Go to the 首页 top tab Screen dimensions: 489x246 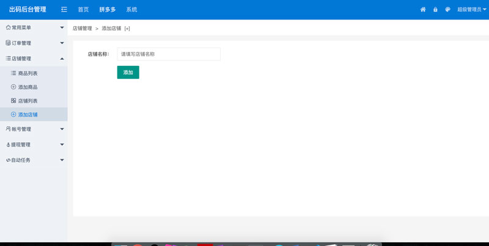pyautogui.click(x=83, y=10)
